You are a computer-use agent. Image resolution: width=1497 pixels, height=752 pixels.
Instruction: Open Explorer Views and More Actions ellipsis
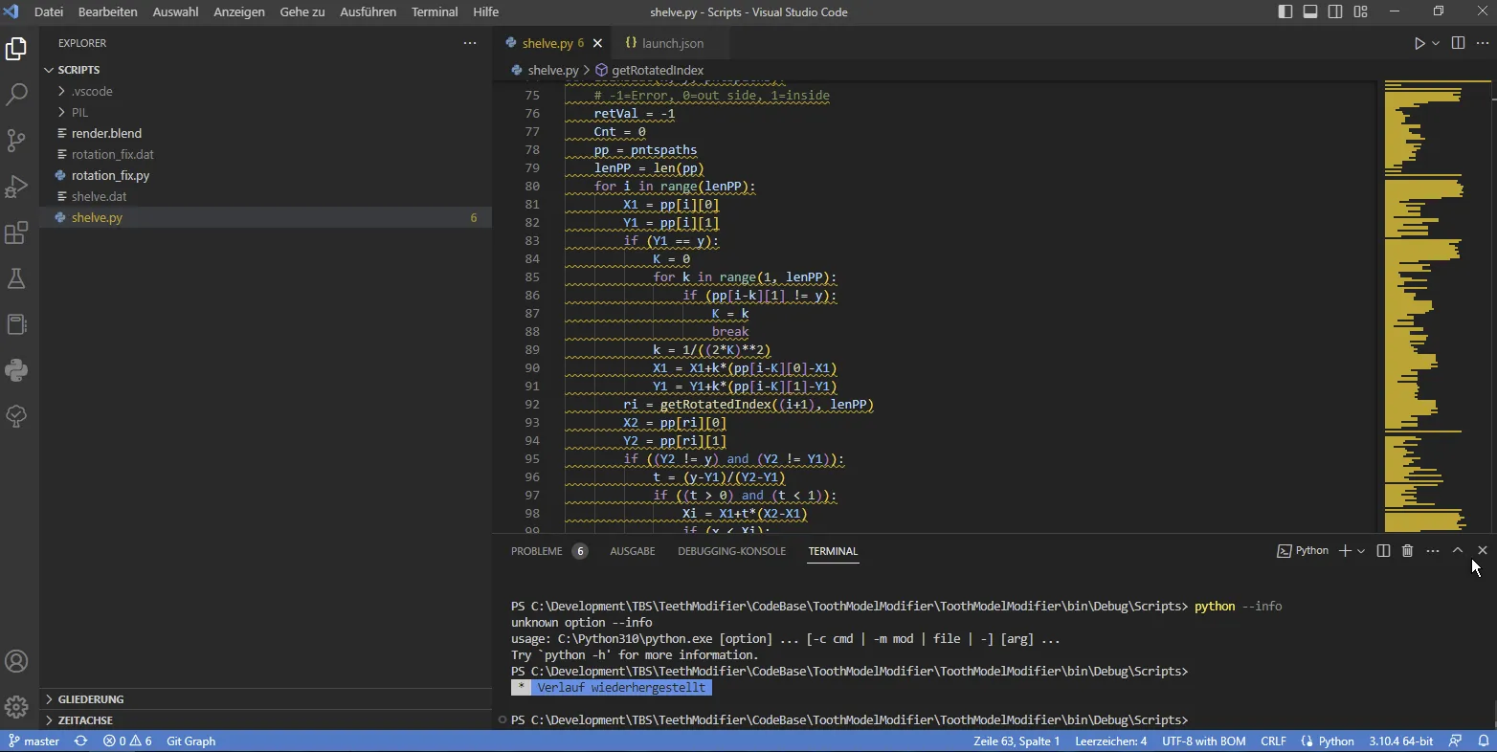tap(469, 43)
